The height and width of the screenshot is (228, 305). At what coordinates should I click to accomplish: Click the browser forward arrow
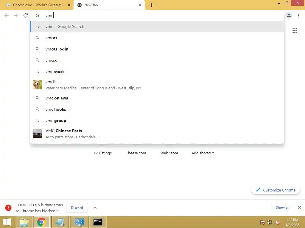16,15
